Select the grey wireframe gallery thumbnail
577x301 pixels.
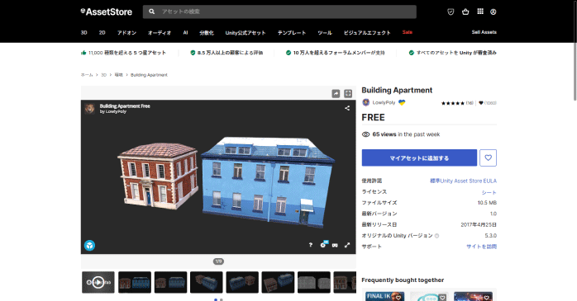(314, 282)
